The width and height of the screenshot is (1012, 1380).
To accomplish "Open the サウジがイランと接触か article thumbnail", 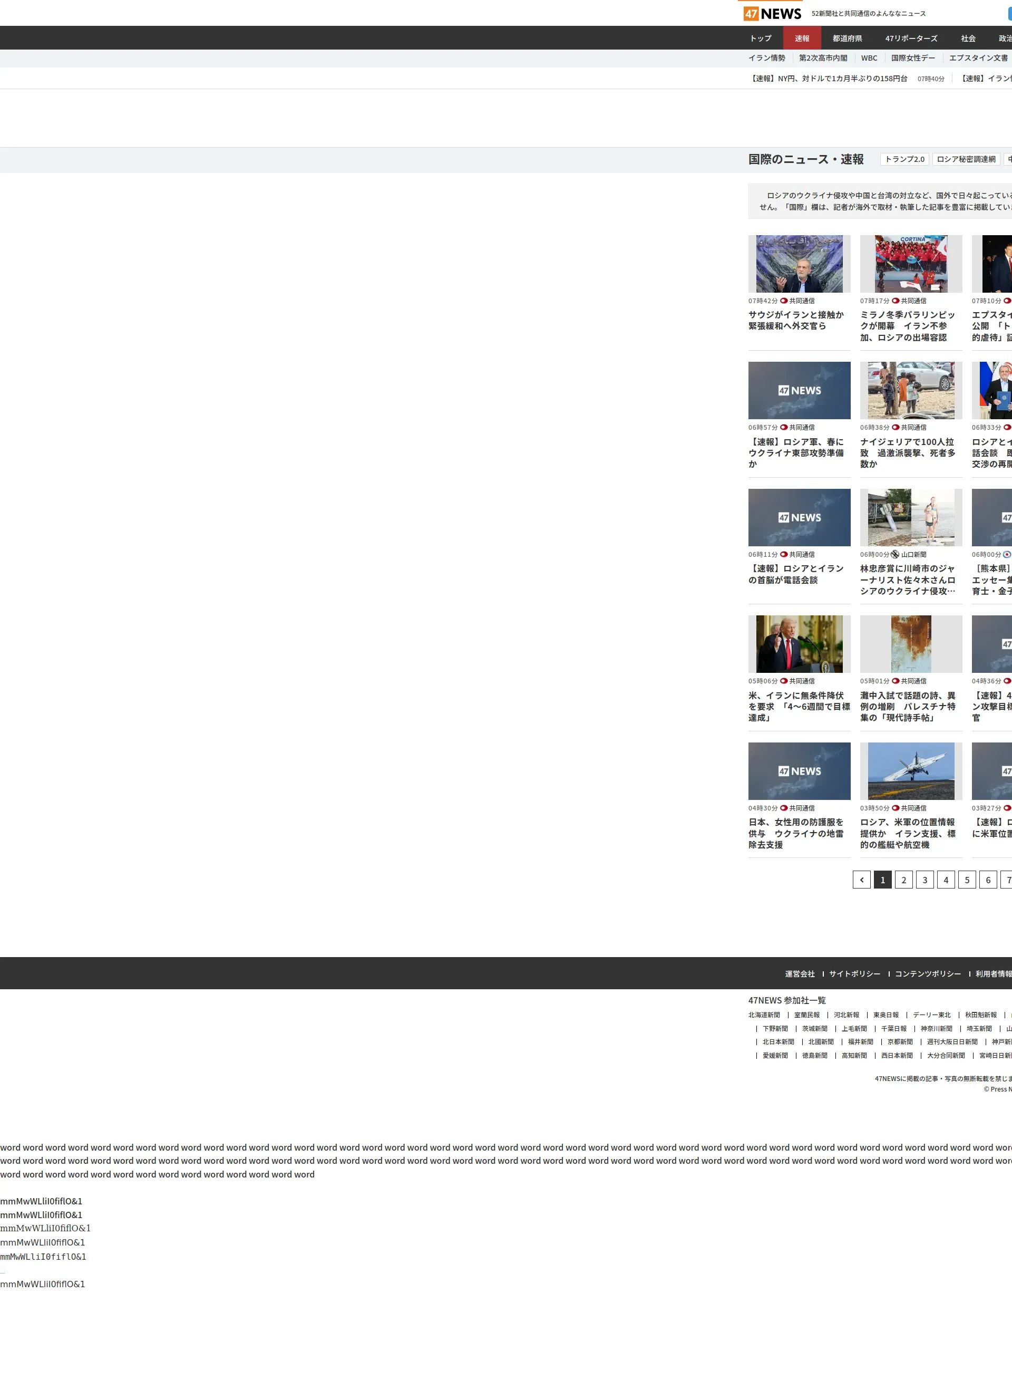I will point(799,264).
